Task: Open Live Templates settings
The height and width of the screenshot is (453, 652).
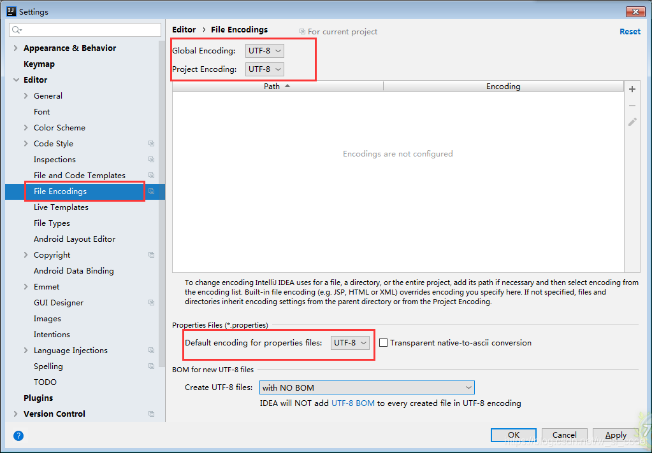Action: (61, 207)
